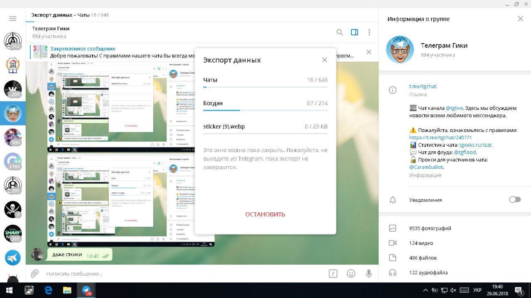531x298 pixels.
Task: Open the @tgflood flood chat link
Action: (x=465, y=153)
